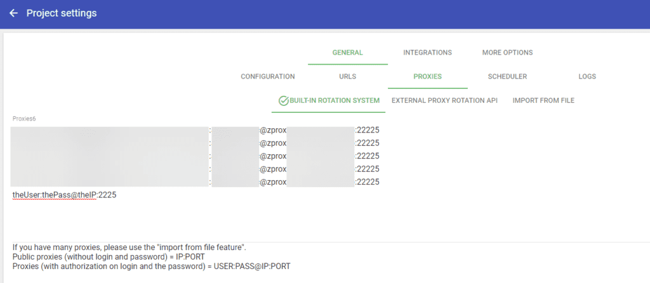
Task: Open the GENERAL tab
Action: [348, 53]
